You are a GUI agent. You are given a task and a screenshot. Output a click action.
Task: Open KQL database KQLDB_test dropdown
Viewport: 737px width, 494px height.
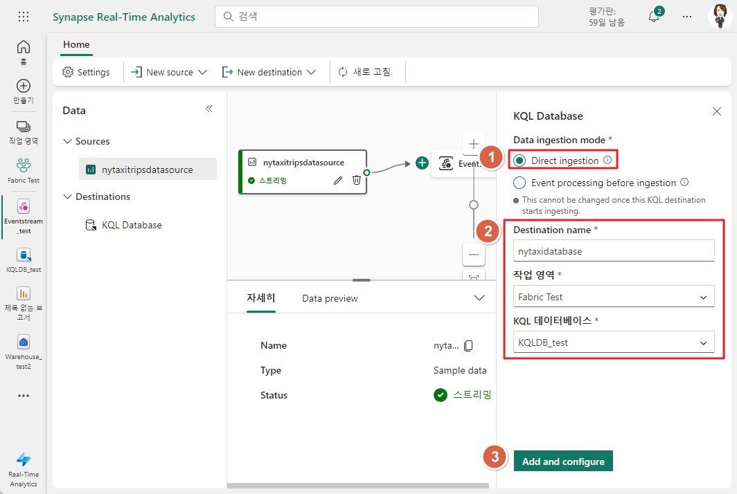pos(614,342)
